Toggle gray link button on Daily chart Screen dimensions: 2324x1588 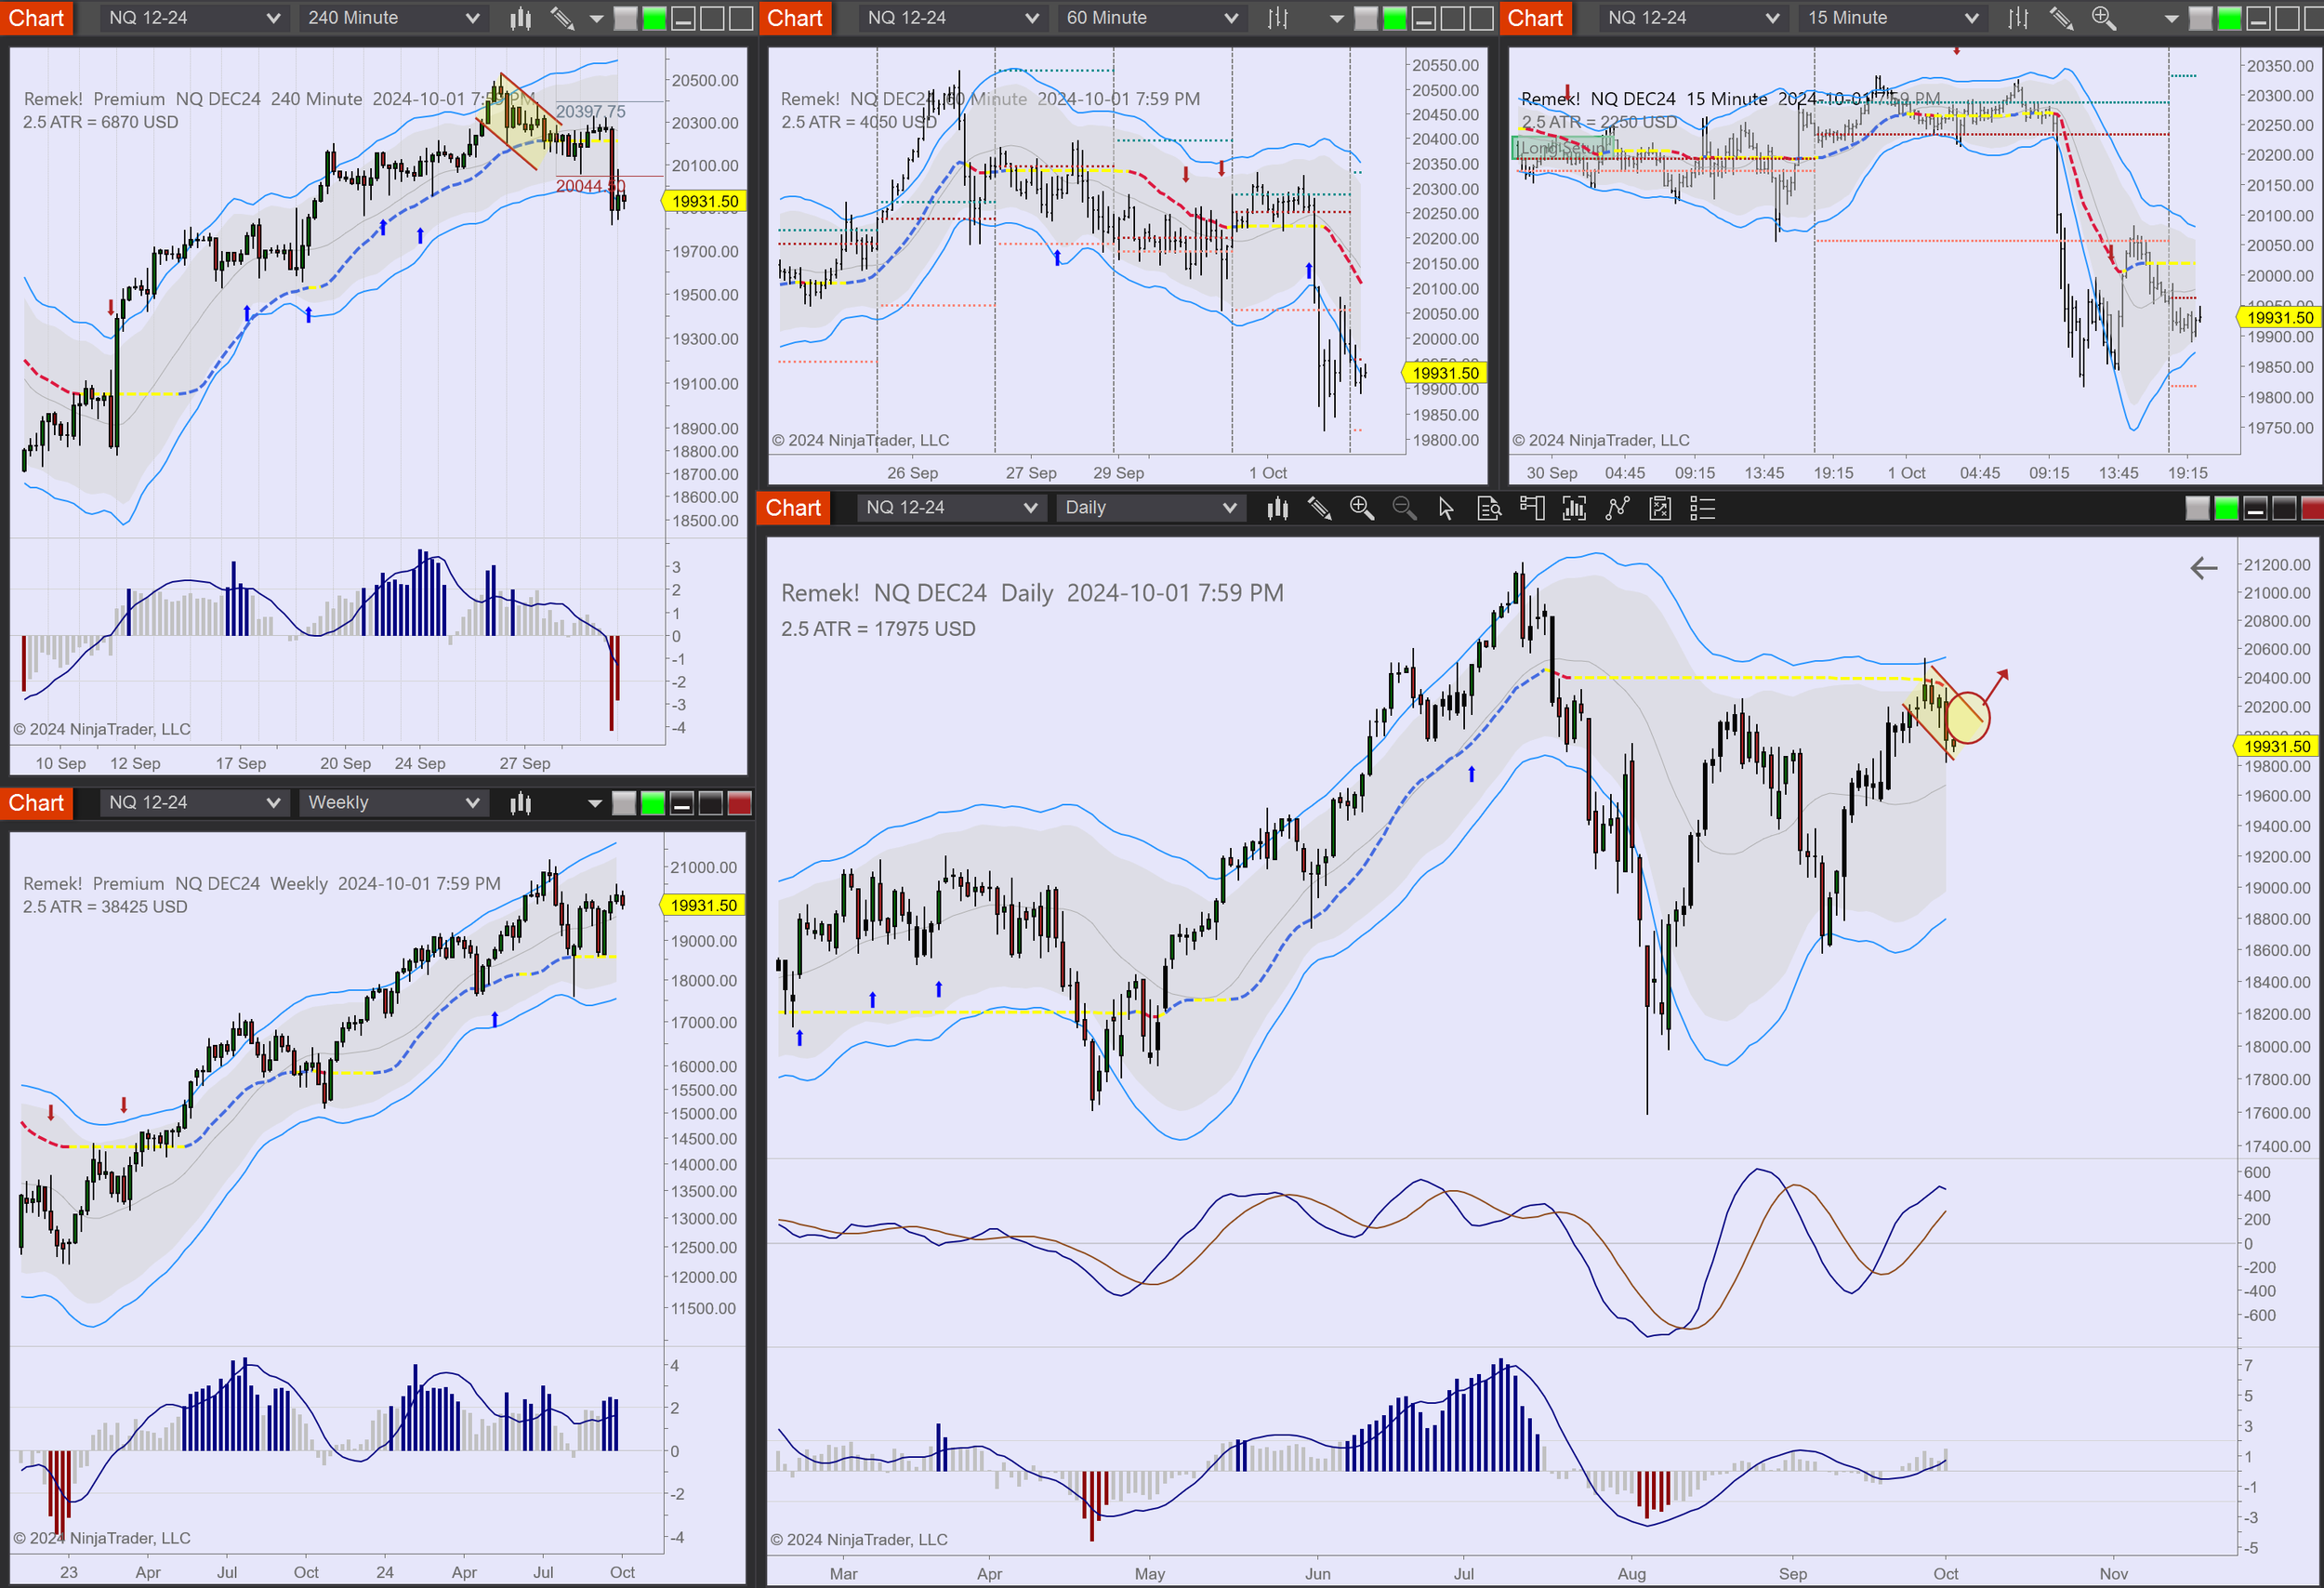[x=2197, y=509]
